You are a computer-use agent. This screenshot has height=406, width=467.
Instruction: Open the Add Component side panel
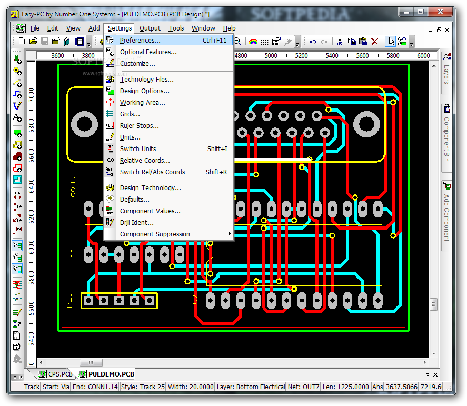pos(447,216)
